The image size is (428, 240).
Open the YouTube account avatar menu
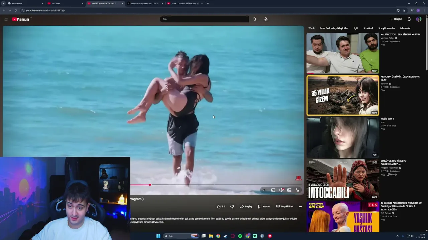(419, 19)
